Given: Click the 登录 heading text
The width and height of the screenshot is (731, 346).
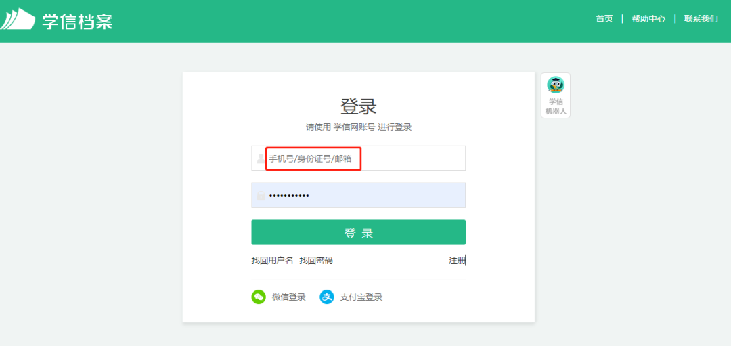Looking at the screenshot, I should [x=359, y=107].
